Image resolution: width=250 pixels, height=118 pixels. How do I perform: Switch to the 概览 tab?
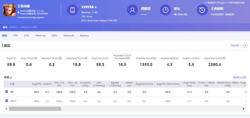pos(4,35)
